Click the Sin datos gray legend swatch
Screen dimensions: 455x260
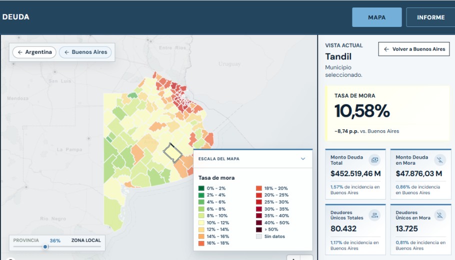pyautogui.click(x=259, y=237)
